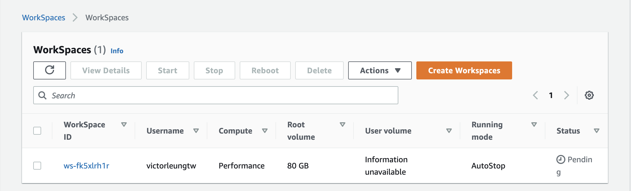Click the Information unavailable cell
The width and height of the screenshot is (631, 191).
pos(386,166)
